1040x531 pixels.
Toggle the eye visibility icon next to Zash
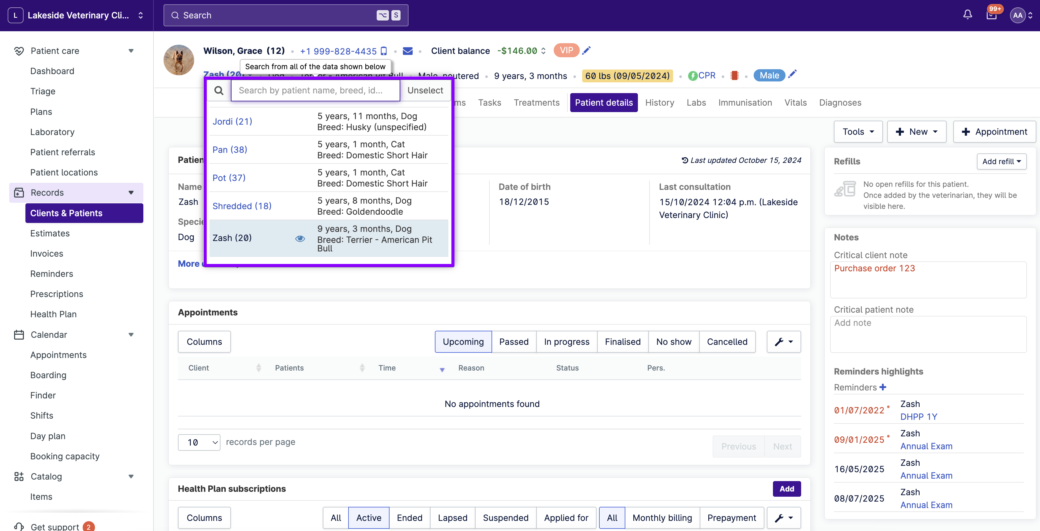pos(300,239)
